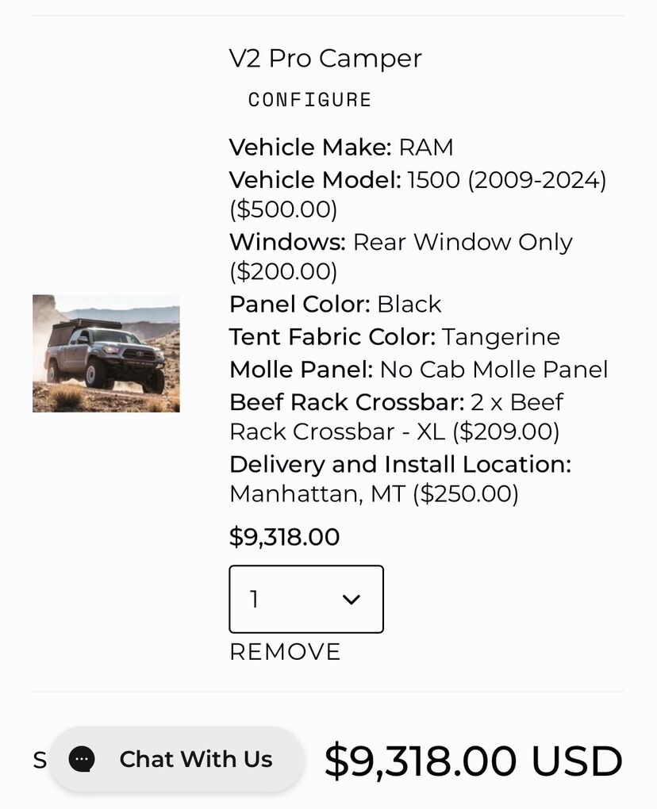657x809 pixels.
Task: Click the chat bubble icon
Action: point(82,759)
